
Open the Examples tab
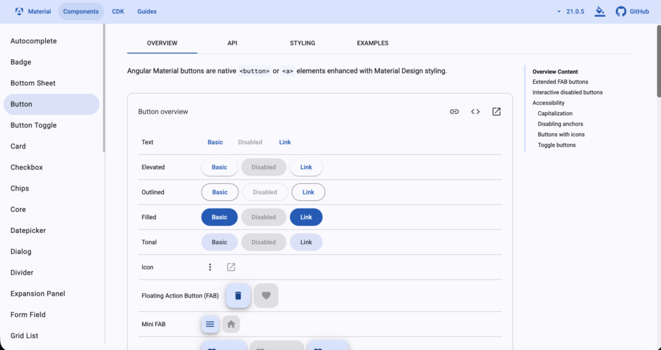(x=372, y=43)
